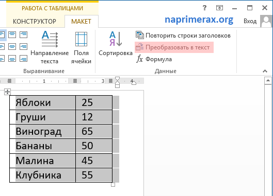The image size is (273, 196).
Task: Open cell margins via Поля ячейки
Action: 81,47
